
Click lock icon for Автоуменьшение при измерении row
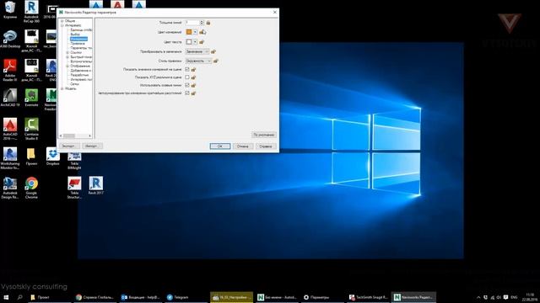(193, 93)
